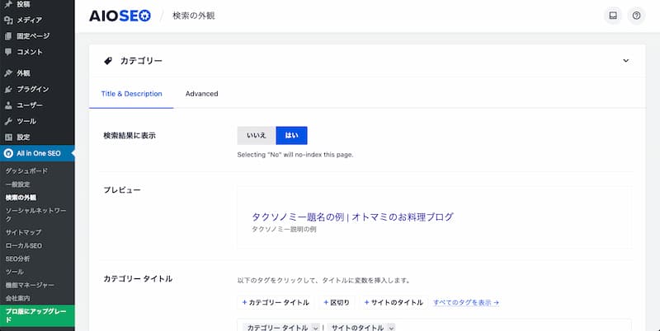The width and height of the screenshot is (660, 331).
Task: Click the 設定 settings icon
Action: pyautogui.click(x=8, y=137)
